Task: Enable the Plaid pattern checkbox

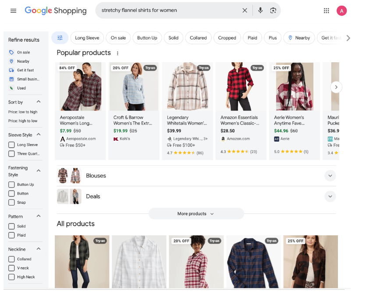Action: [12, 235]
